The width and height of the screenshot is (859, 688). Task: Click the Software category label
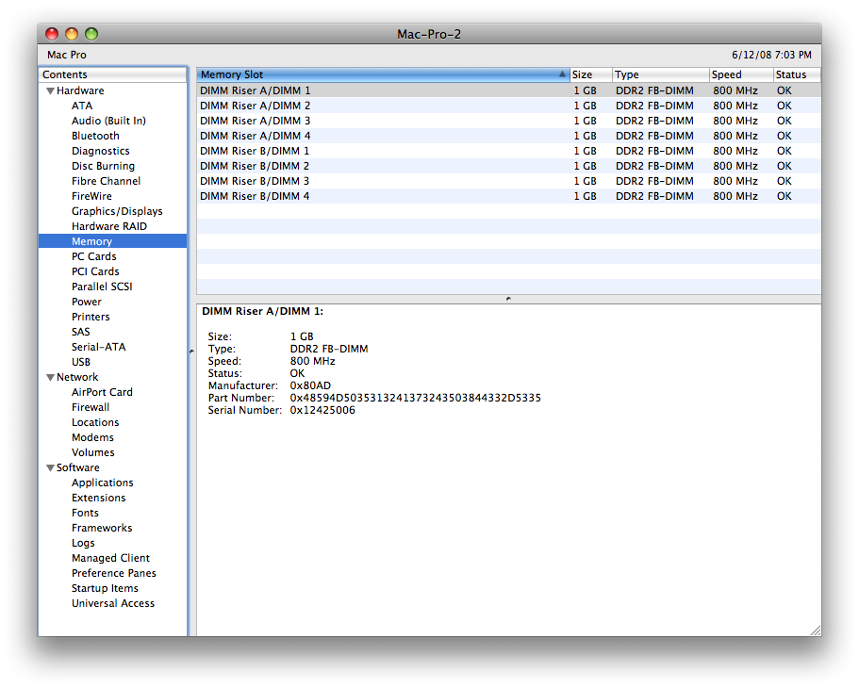(78, 467)
